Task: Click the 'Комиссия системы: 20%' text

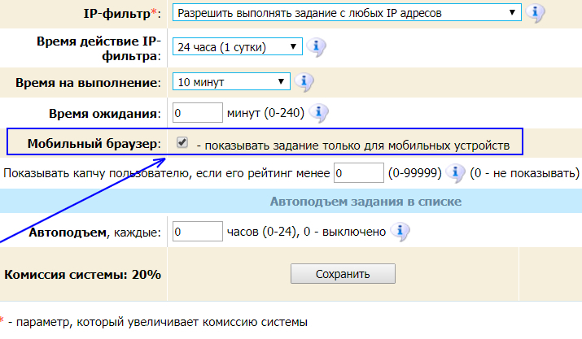Action: coord(82,274)
